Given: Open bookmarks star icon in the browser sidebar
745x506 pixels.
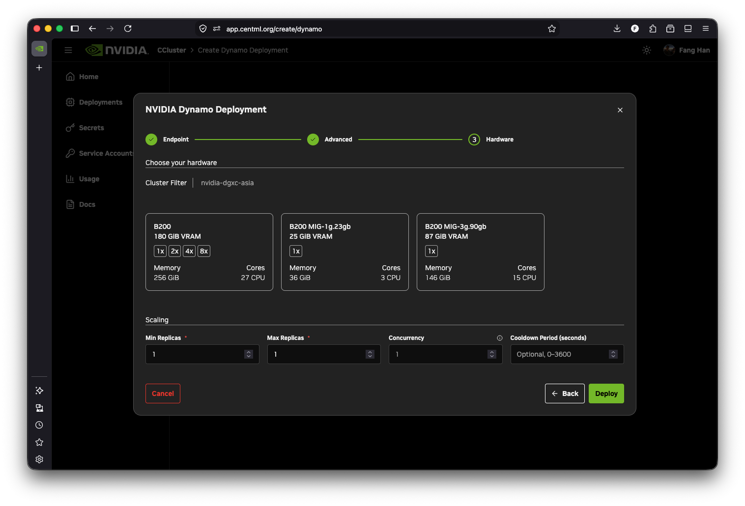Looking at the screenshot, I should tap(39, 442).
